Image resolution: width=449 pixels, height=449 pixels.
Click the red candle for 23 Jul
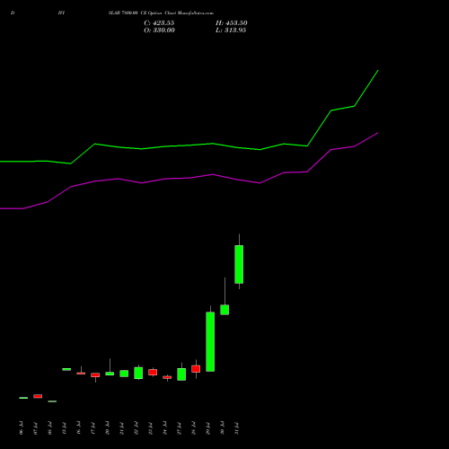click(x=153, y=372)
